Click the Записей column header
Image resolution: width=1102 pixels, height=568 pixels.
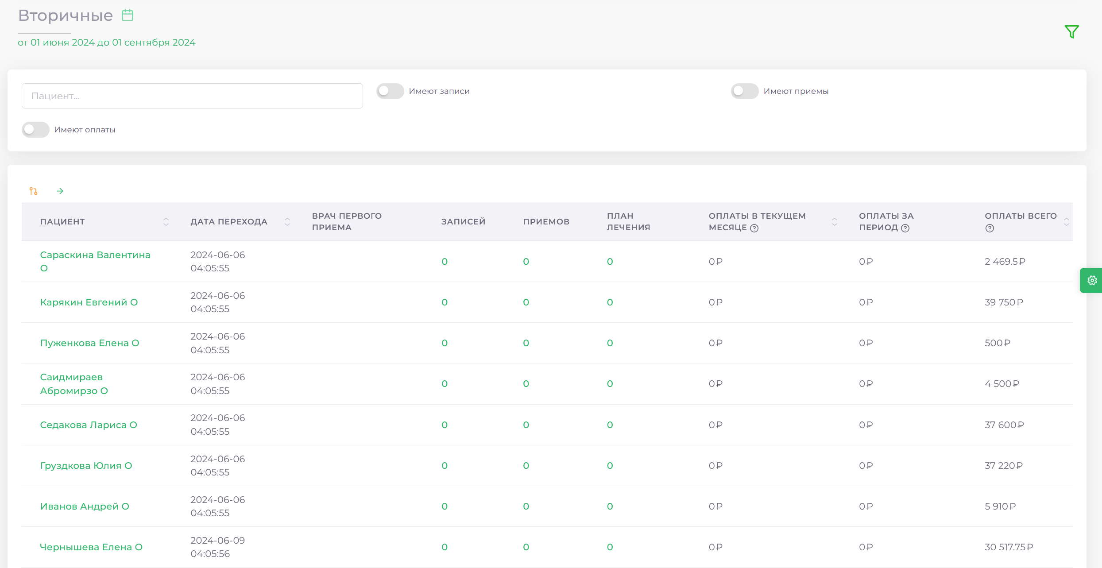pos(463,222)
